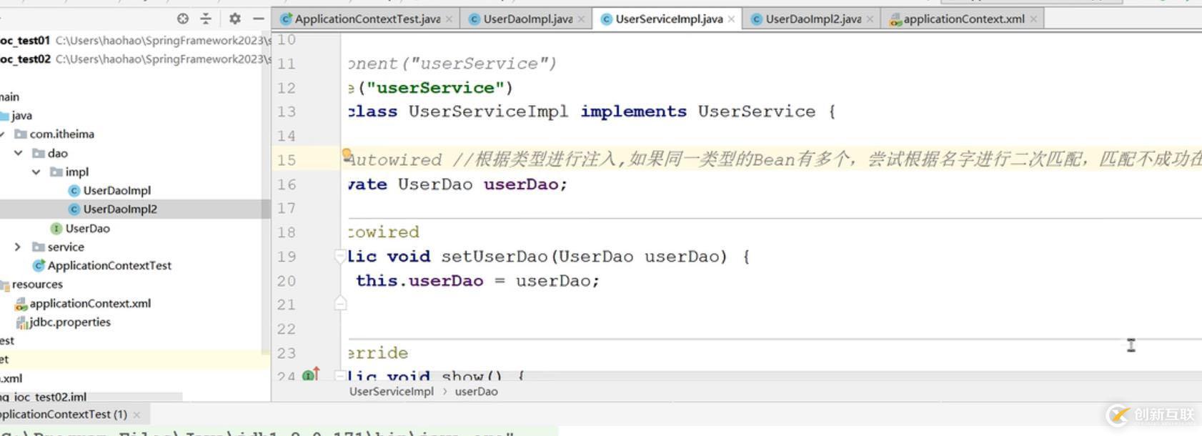Collapse the dao package chevron
The image size is (1202, 436).
(x=19, y=153)
